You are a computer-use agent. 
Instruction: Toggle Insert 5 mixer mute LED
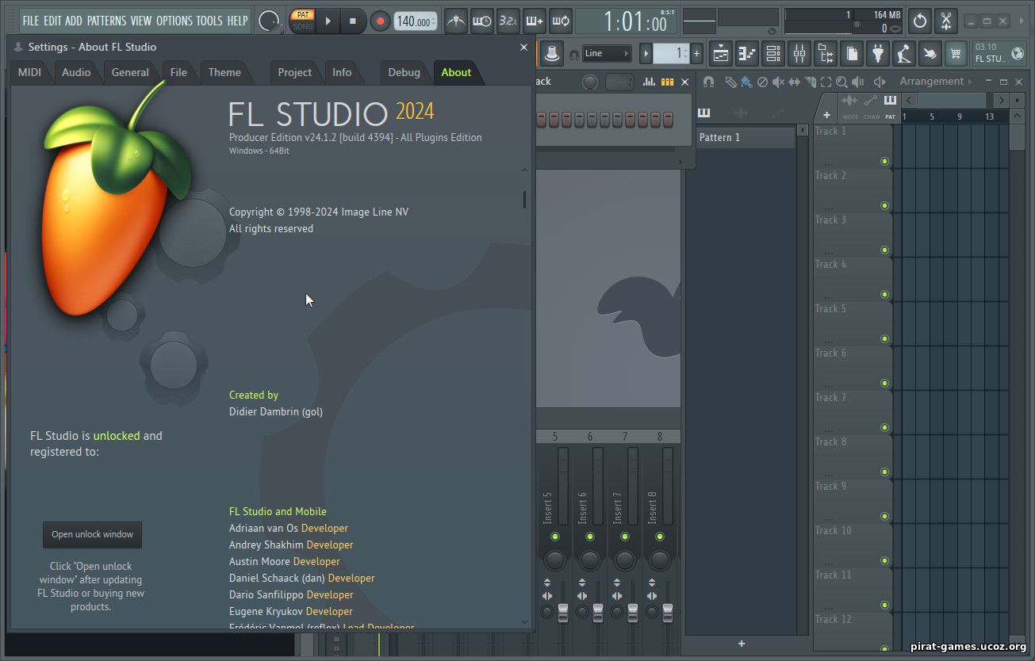pyautogui.click(x=555, y=537)
